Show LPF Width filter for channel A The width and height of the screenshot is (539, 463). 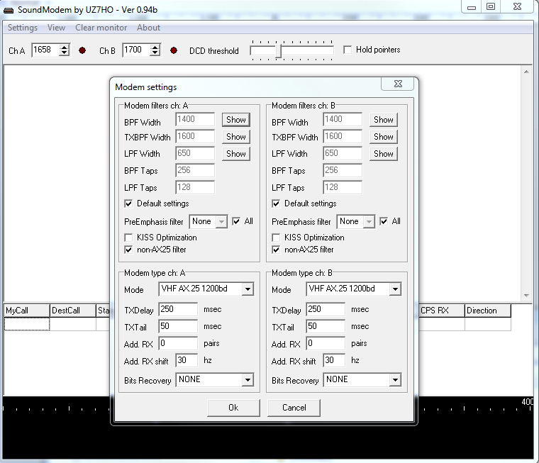click(235, 154)
